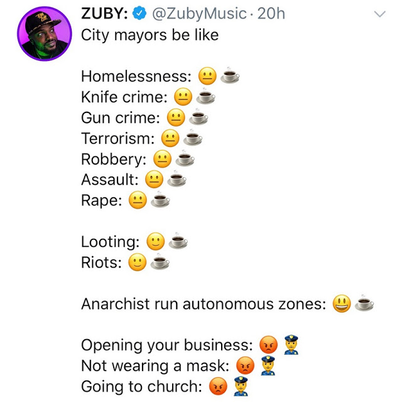Viewport: 402px width, 402px height.
Task: Click the 'Gun crime:' text line
Action: tap(121, 117)
